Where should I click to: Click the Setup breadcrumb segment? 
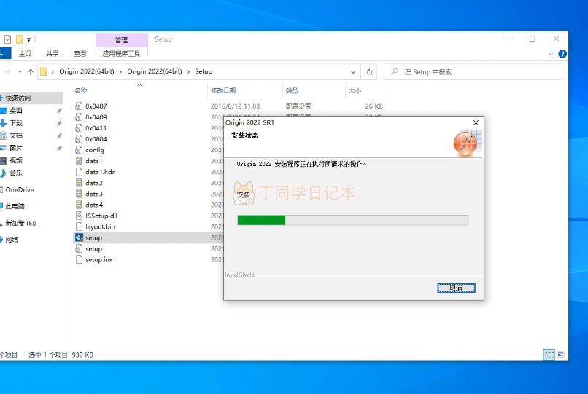204,71
